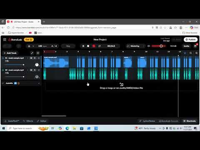The width and height of the screenshot is (200, 150).
Task: Open Fx for track 01
Action: click(7, 61)
